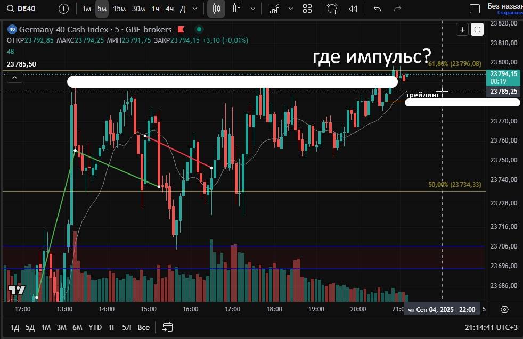Switch to the 15m timeframe
The width and height of the screenshot is (523, 339).
pos(119,9)
